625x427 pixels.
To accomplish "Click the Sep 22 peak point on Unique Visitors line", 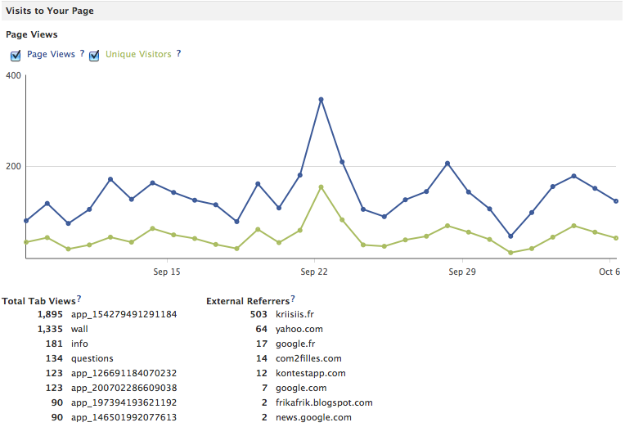I will click(321, 187).
